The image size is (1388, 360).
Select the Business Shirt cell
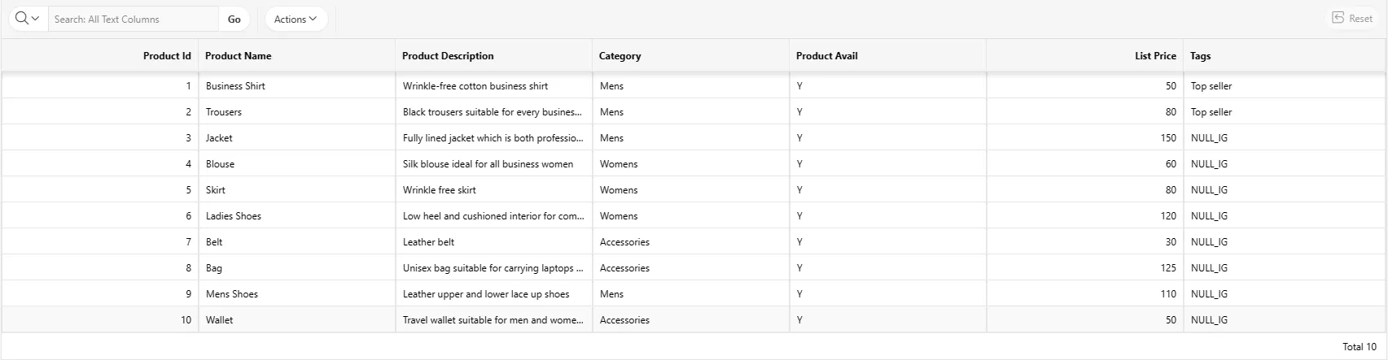[x=297, y=85]
